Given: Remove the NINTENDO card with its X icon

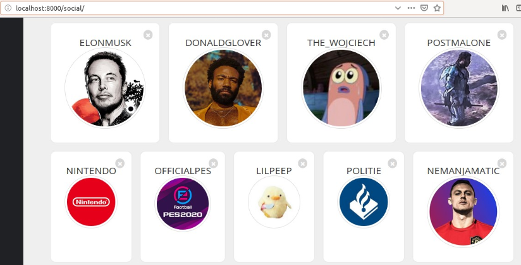Looking at the screenshot, I should (x=120, y=163).
